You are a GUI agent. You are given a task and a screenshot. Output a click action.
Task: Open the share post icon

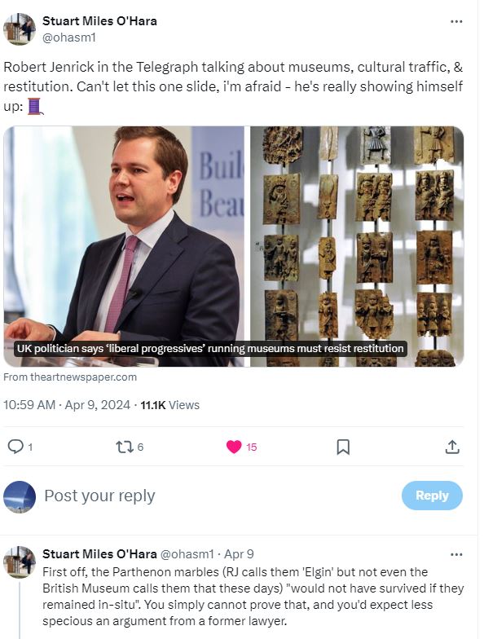[452, 447]
